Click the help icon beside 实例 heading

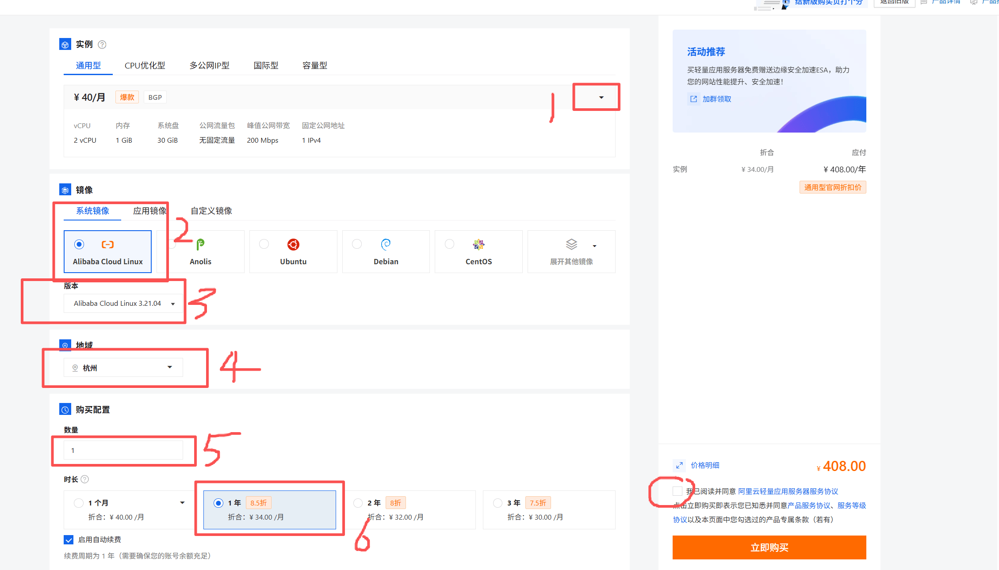(102, 45)
